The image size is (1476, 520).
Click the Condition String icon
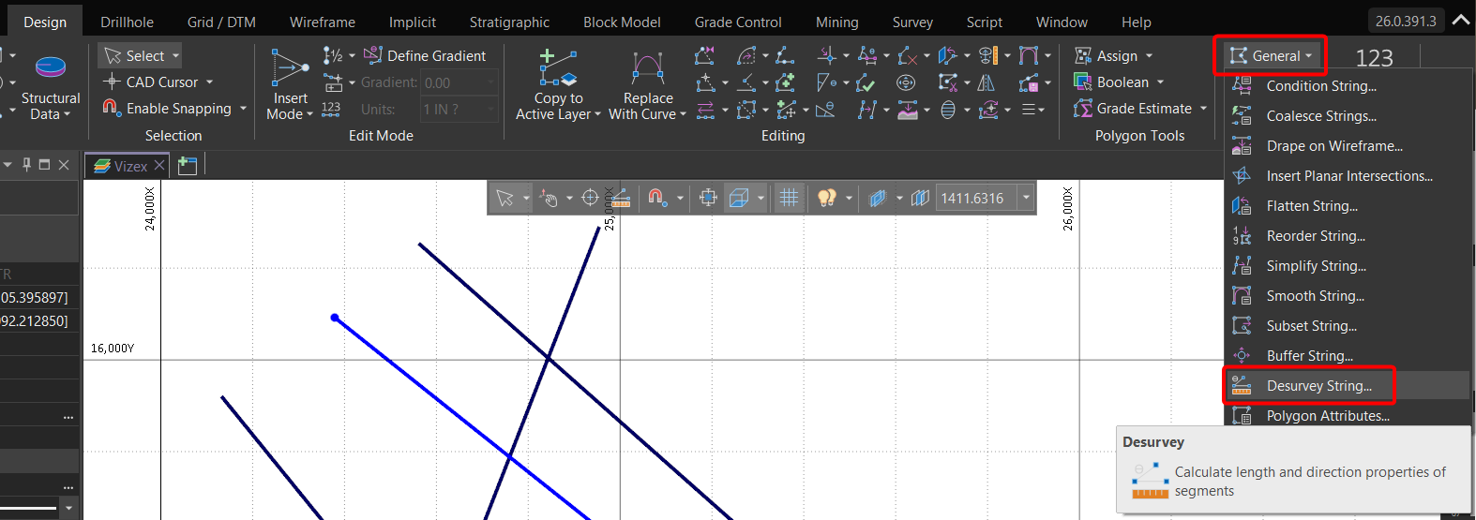point(1242,86)
